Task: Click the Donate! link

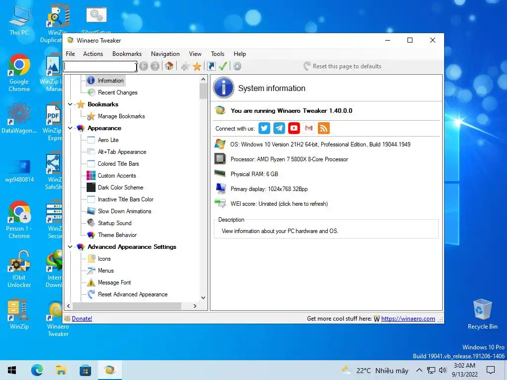Action: 82,319
